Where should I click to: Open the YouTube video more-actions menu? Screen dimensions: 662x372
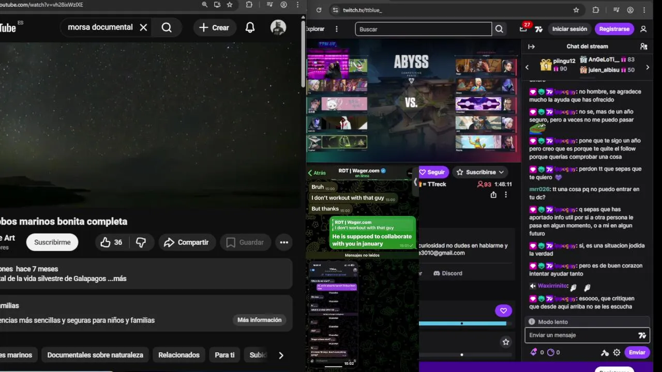coord(284,242)
